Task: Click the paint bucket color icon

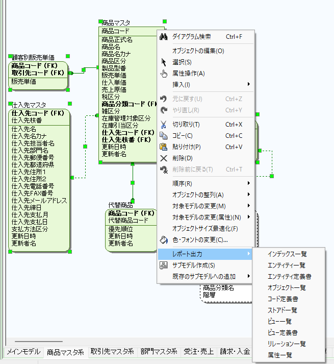Action: (x=164, y=240)
